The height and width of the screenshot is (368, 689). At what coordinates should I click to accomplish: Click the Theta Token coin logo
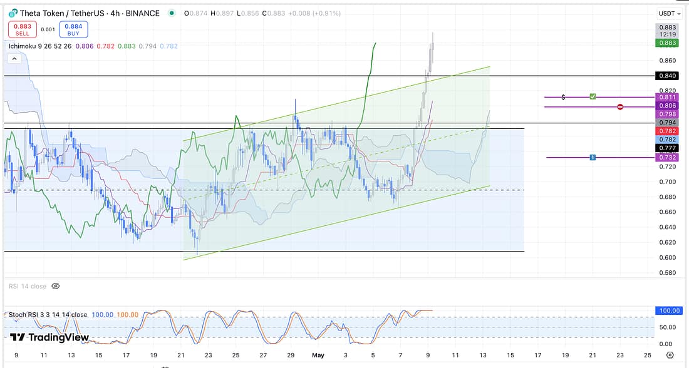click(13, 13)
